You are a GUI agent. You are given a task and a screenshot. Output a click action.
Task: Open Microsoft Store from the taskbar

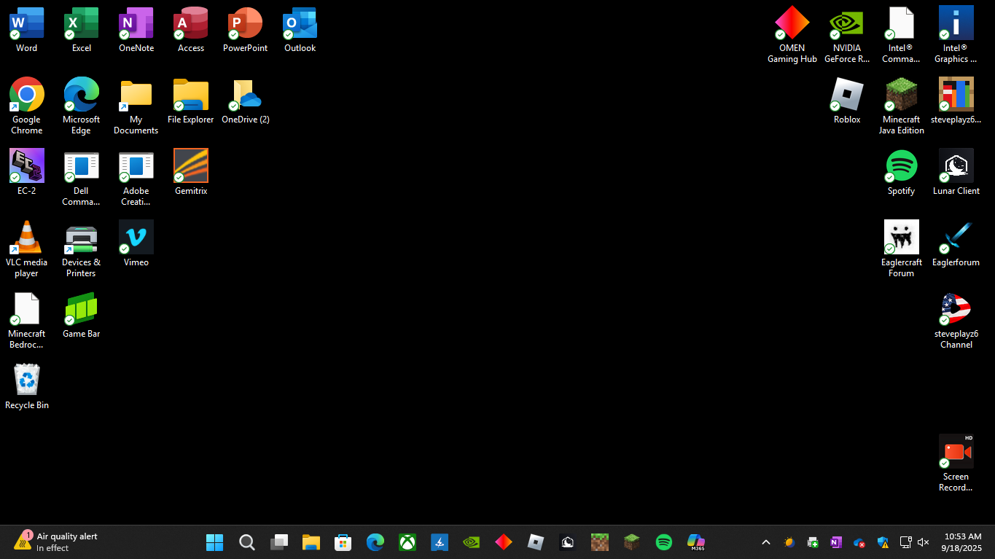coord(343,542)
